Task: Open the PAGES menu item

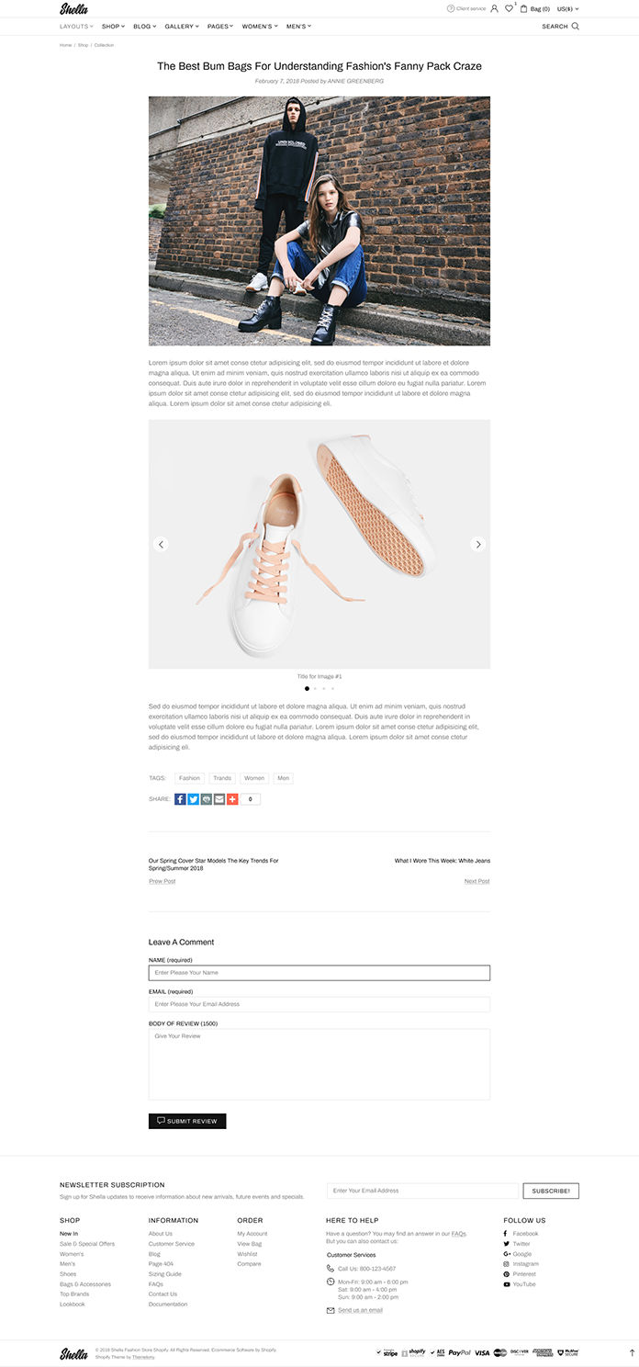Action: (x=220, y=26)
